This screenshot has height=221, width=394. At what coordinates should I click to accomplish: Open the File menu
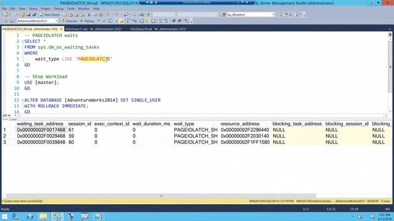tap(4, 9)
